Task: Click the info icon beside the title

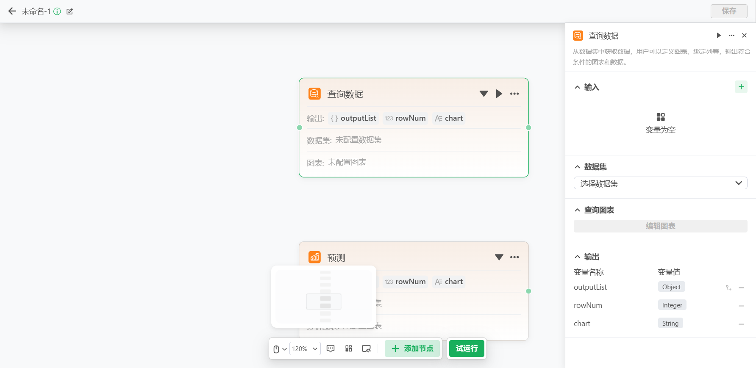Action: (x=57, y=11)
